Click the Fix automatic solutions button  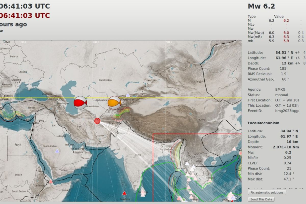pos(267,193)
